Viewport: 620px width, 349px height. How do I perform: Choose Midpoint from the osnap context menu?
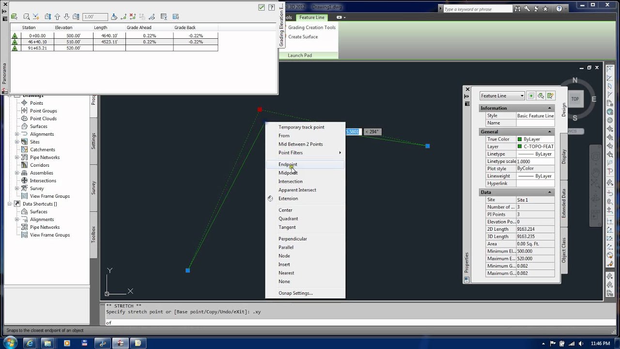tap(305, 173)
